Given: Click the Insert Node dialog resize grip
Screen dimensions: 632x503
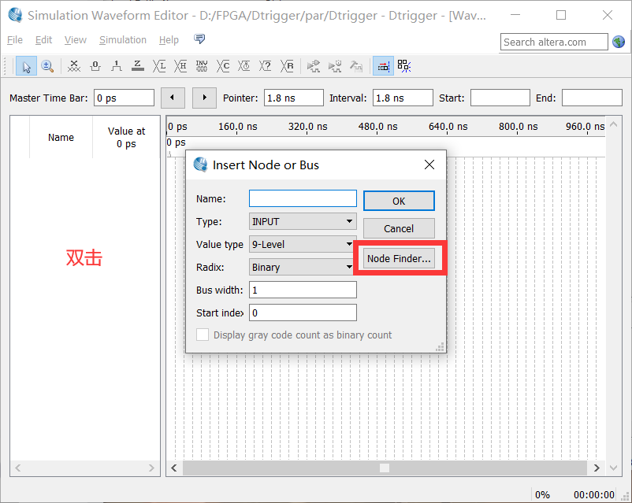Looking at the screenshot, I should pyautogui.click(x=441, y=347).
